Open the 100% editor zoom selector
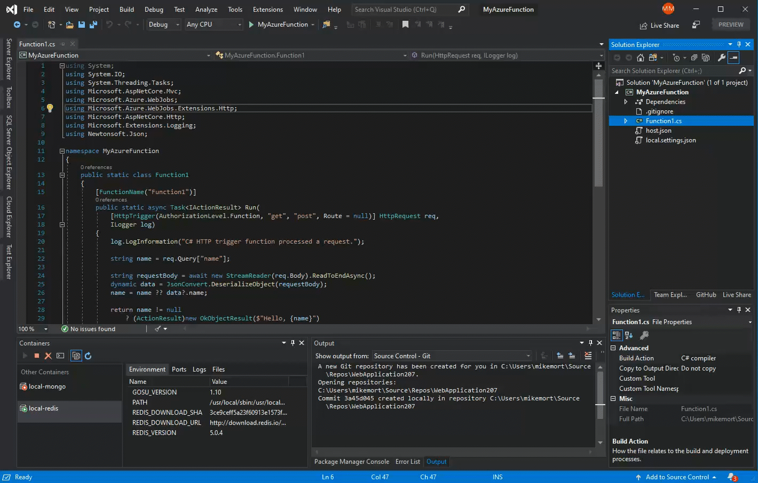Image resolution: width=758 pixels, height=483 pixels. click(x=32, y=328)
